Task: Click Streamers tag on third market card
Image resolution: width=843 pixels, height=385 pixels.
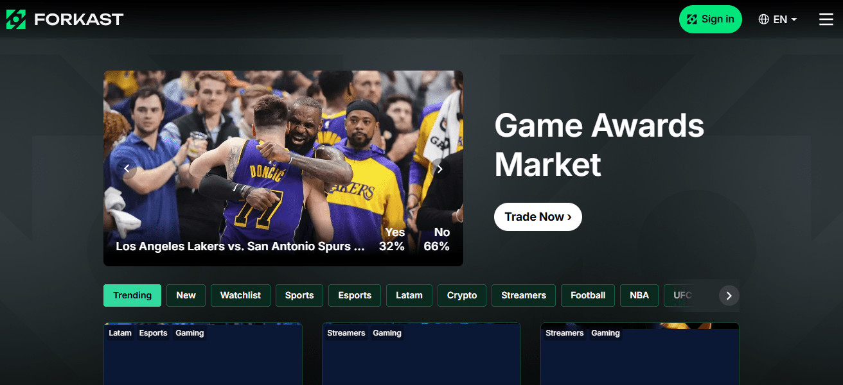Action: (x=565, y=333)
